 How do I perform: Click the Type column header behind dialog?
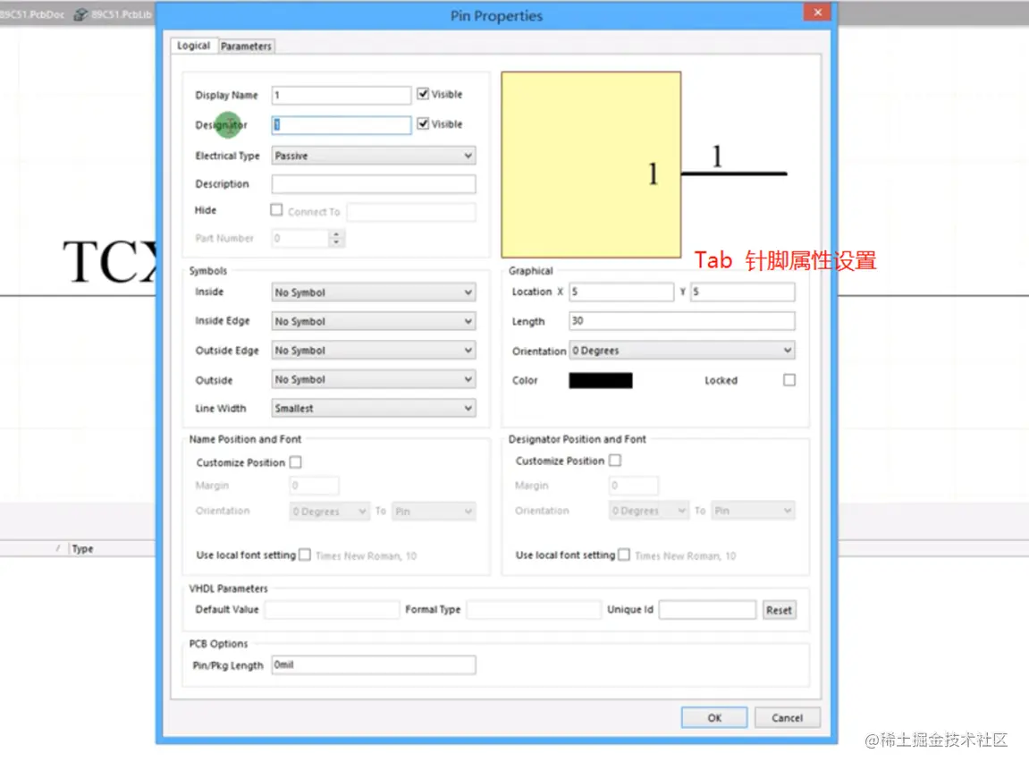coord(82,549)
